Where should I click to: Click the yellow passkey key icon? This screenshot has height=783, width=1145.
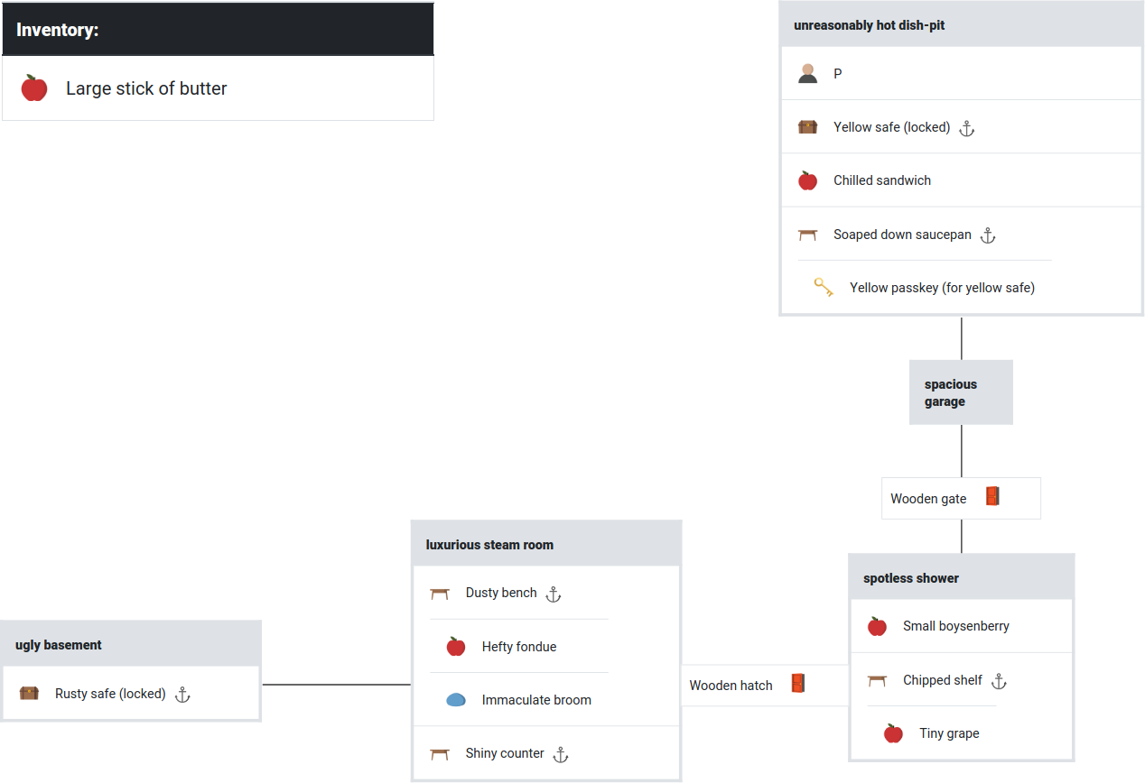coord(824,288)
